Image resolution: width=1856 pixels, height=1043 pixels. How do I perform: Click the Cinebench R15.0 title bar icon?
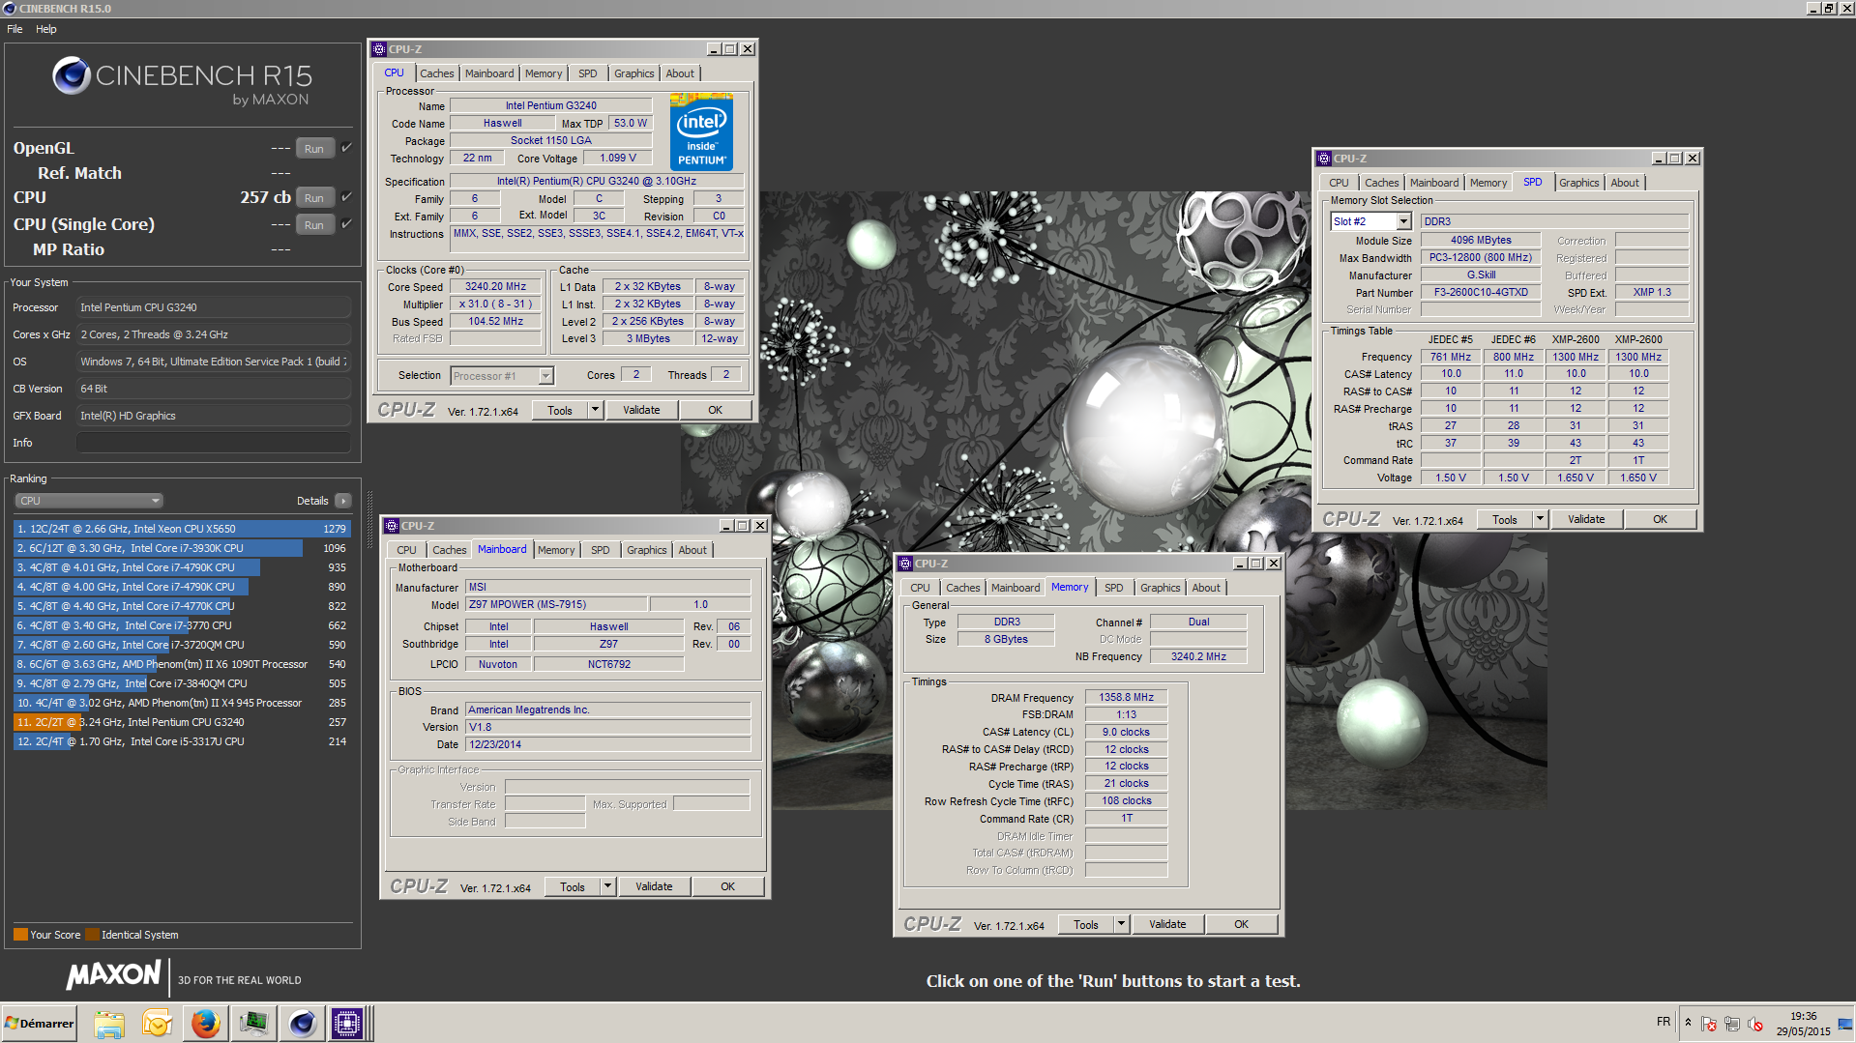coord(10,9)
